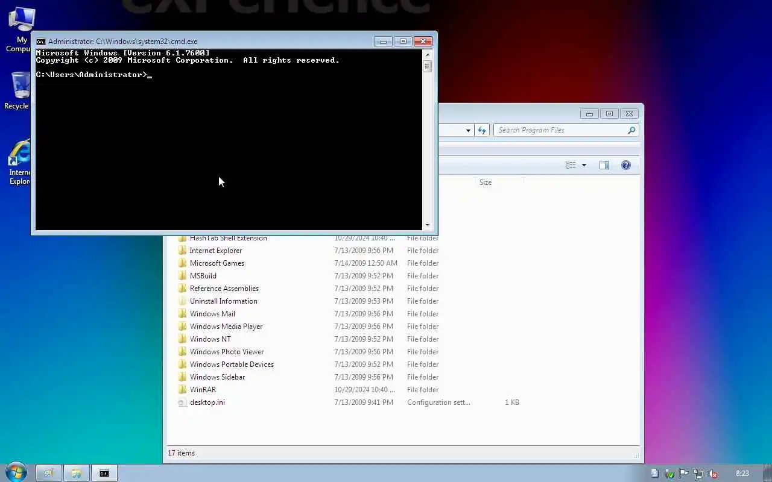Click the cmd window scrollbar thumb
This screenshot has width=772, height=482.
coord(428,66)
